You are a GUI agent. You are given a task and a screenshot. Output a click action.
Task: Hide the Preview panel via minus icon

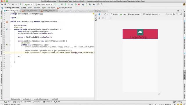(x=181, y=11)
